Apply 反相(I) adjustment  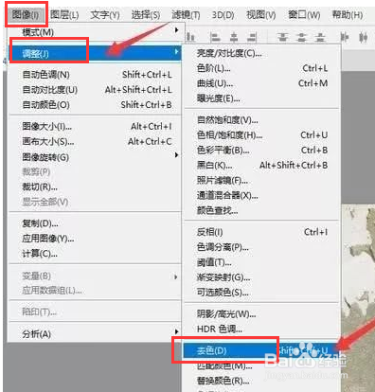[262, 232]
